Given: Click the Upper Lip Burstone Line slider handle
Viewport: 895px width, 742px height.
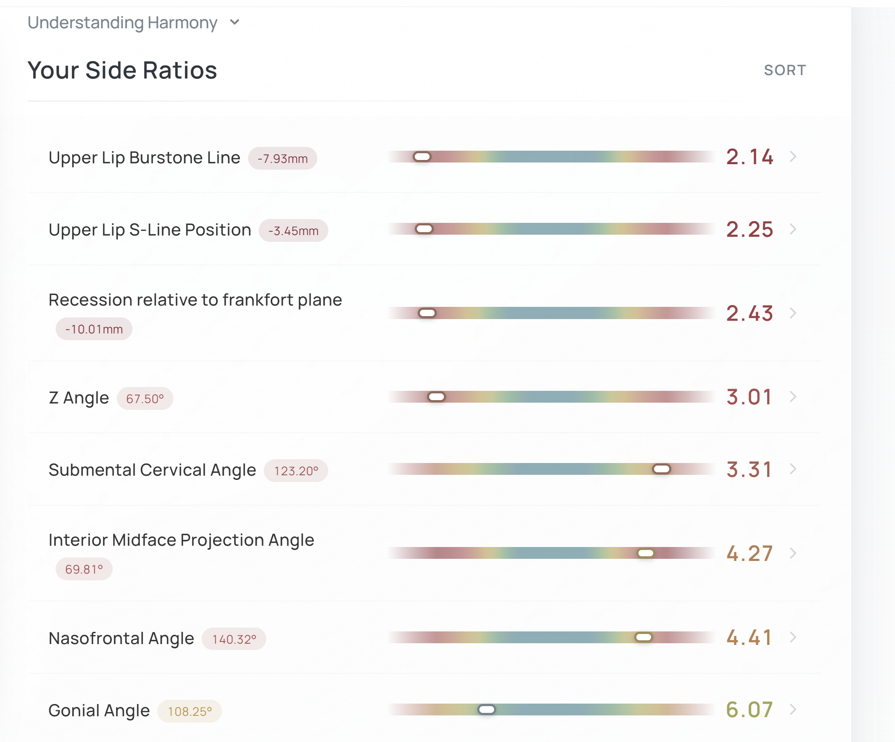Looking at the screenshot, I should 422,157.
